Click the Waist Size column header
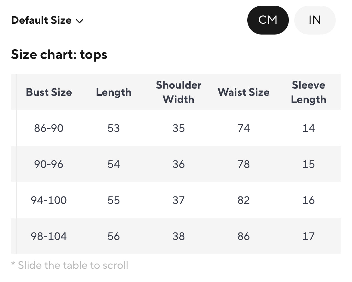 point(243,92)
